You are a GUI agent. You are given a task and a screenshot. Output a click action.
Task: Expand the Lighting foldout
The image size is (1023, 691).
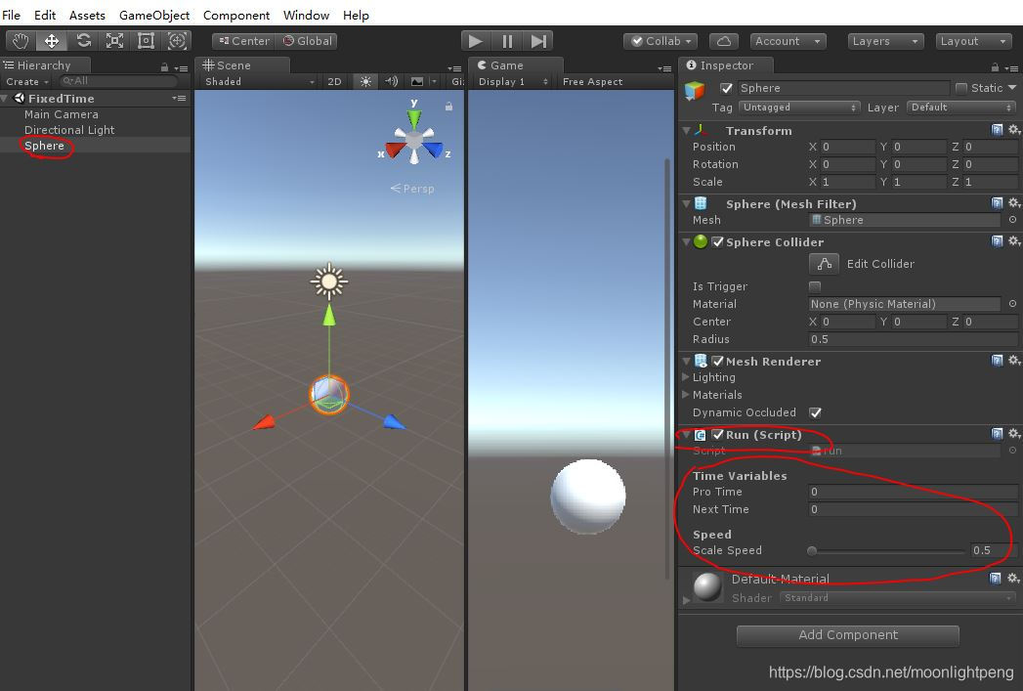(x=685, y=377)
